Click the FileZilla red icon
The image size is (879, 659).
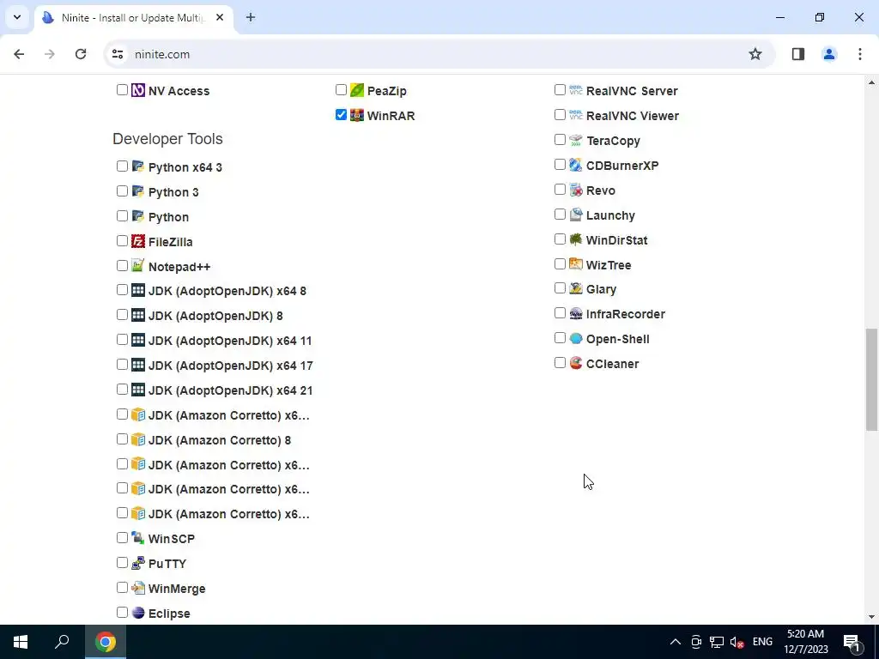click(138, 241)
